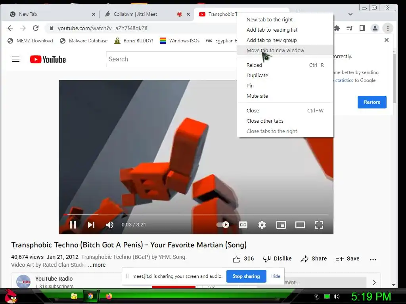The height and width of the screenshot is (304, 406).
Task: Expand the description with ...more
Action: [97, 265]
